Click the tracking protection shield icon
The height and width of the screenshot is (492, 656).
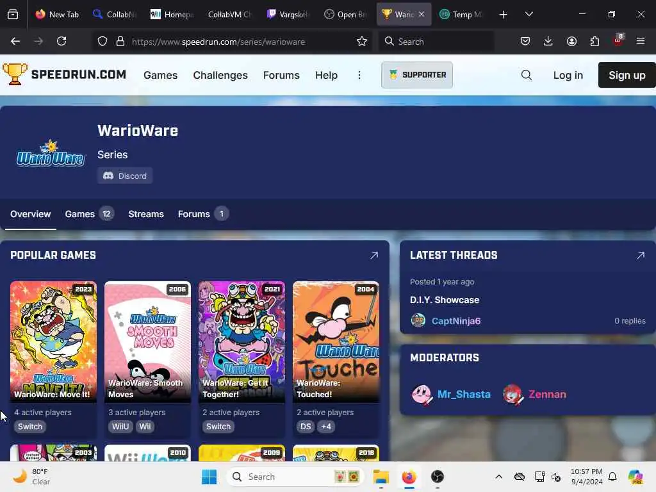(x=102, y=41)
